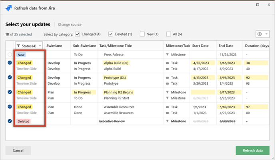Click the Prototype (DL) title cell
The width and height of the screenshot is (275, 160).
coord(115,77)
